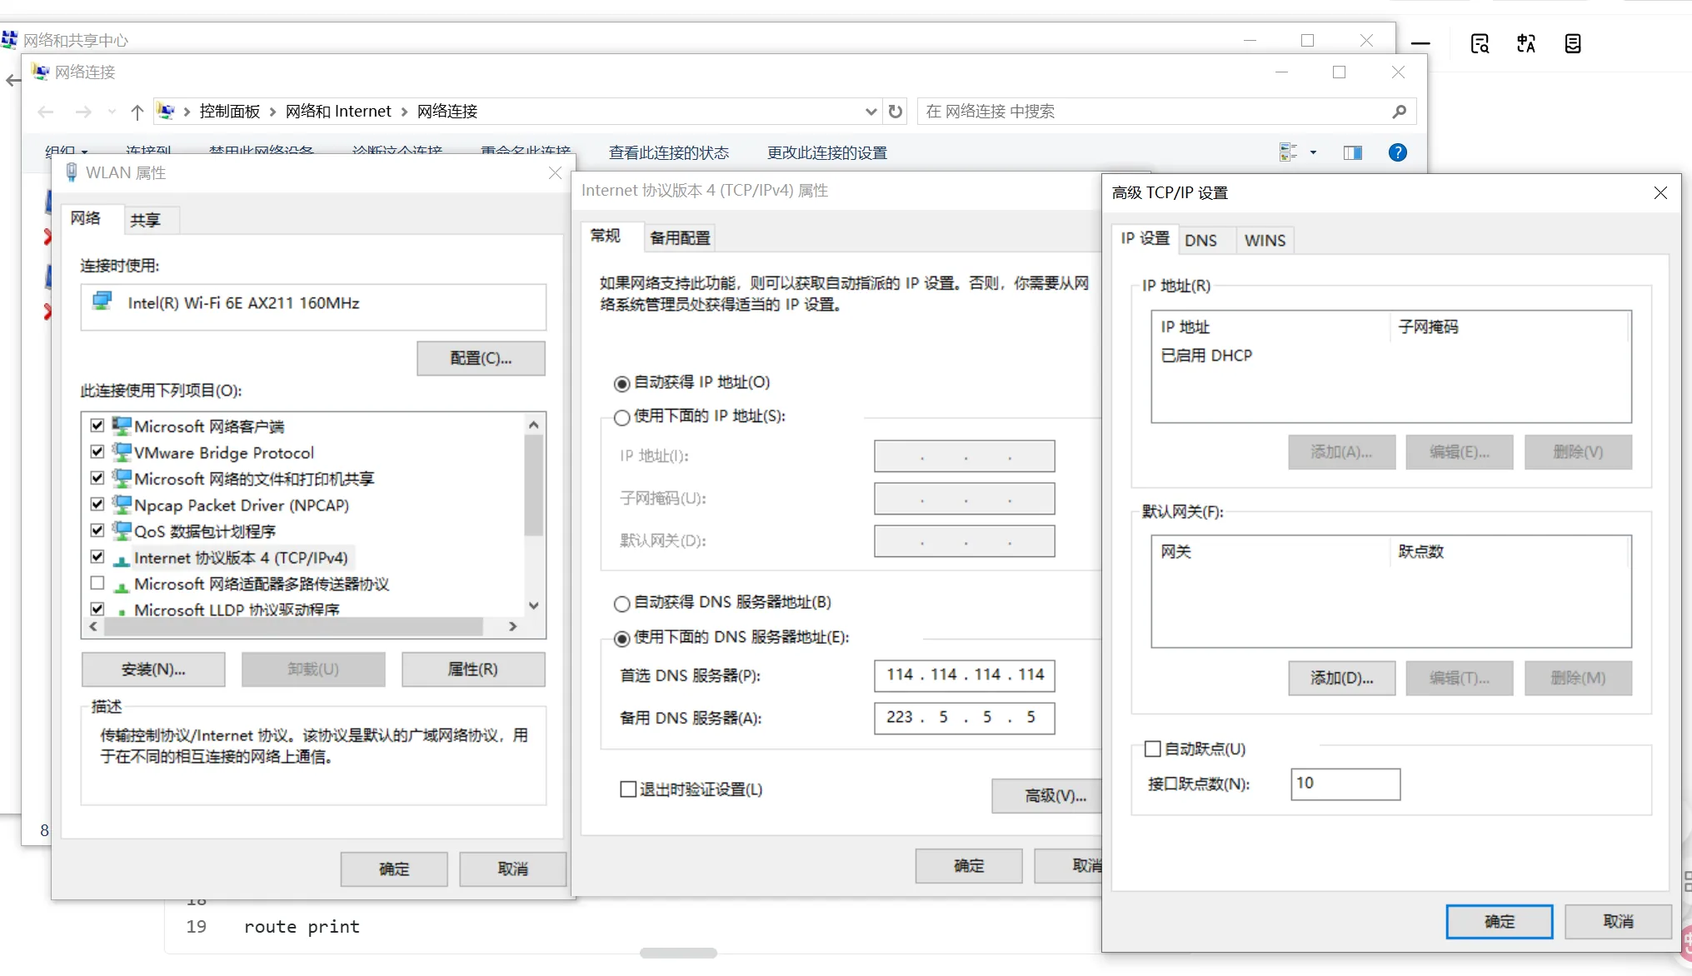
Task: Click the document search icon at top right
Action: pyautogui.click(x=1480, y=43)
